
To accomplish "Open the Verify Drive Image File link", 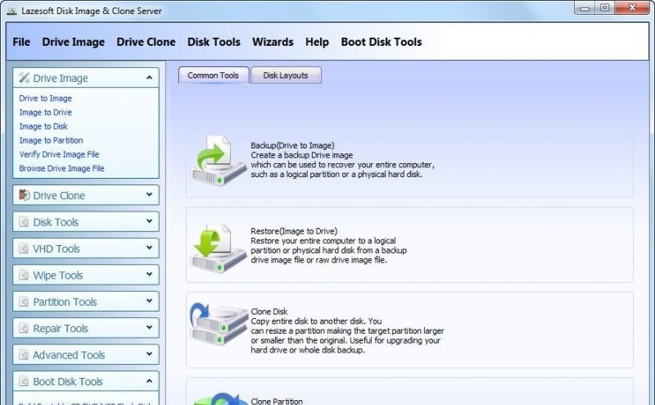I will point(59,154).
